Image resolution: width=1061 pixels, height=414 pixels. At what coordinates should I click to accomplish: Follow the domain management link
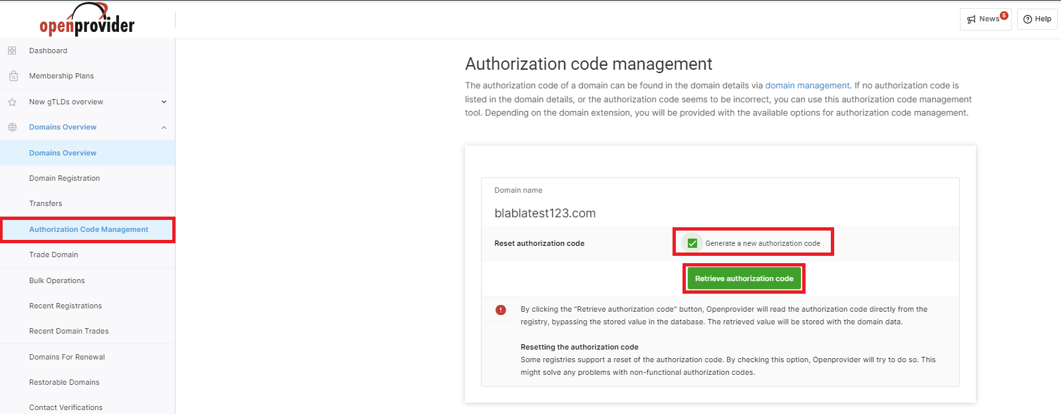(807, 86)
